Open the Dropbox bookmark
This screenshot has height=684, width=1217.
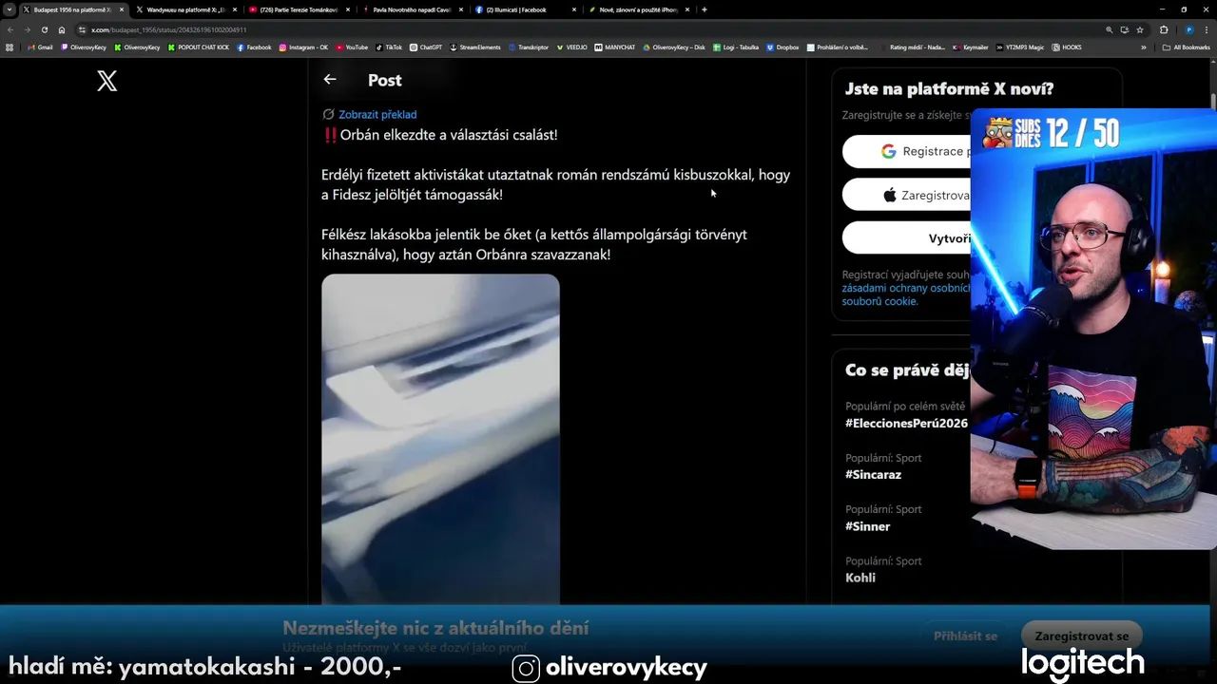pyautogui.click(x=782, y=47)
